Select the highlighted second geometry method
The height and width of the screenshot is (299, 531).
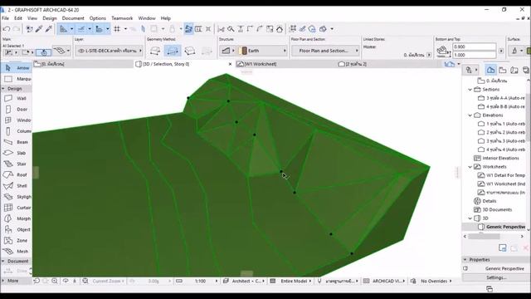(x=173, y=51)
